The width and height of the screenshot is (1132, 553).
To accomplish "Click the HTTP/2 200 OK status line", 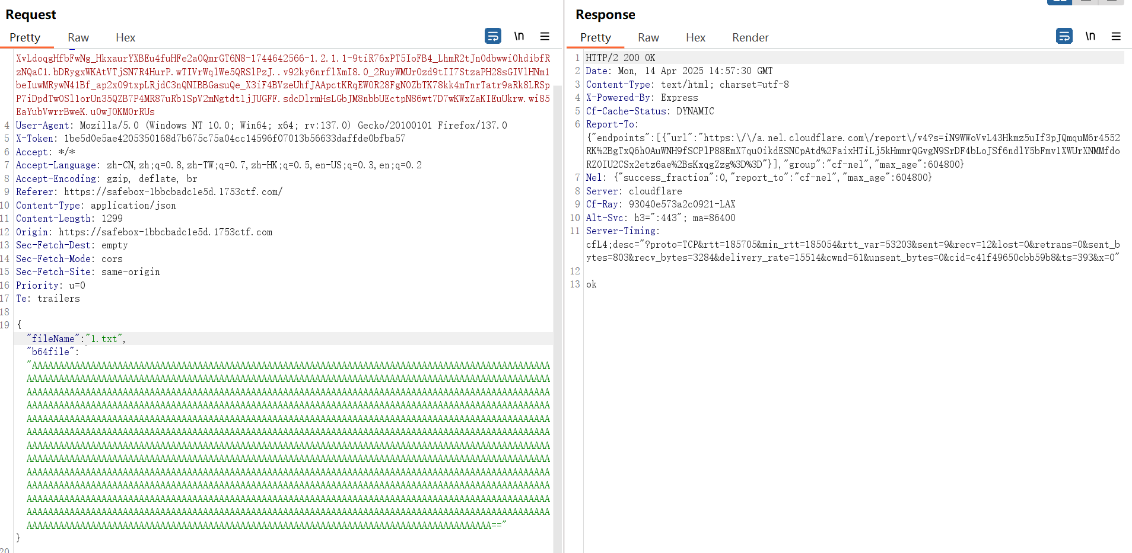I will (620, 57).
